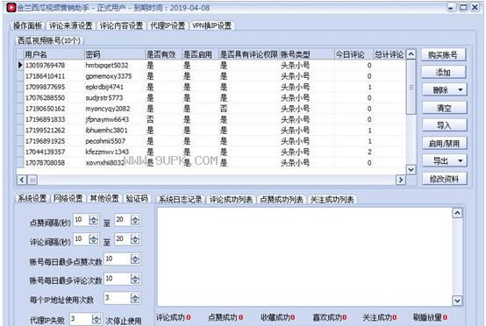Click account table scroll left arrow

click(22, 180)
